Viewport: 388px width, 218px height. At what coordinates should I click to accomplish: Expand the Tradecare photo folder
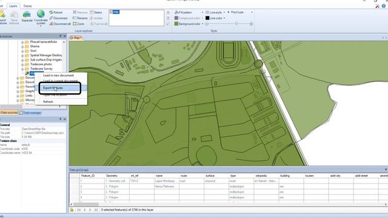pos(22,65)
